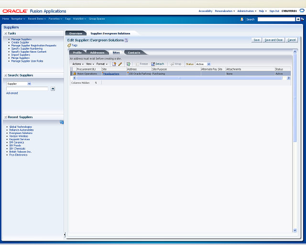Open Global Technologies recent supplier
Screen dimensions: 306x245
pos(21,127)
